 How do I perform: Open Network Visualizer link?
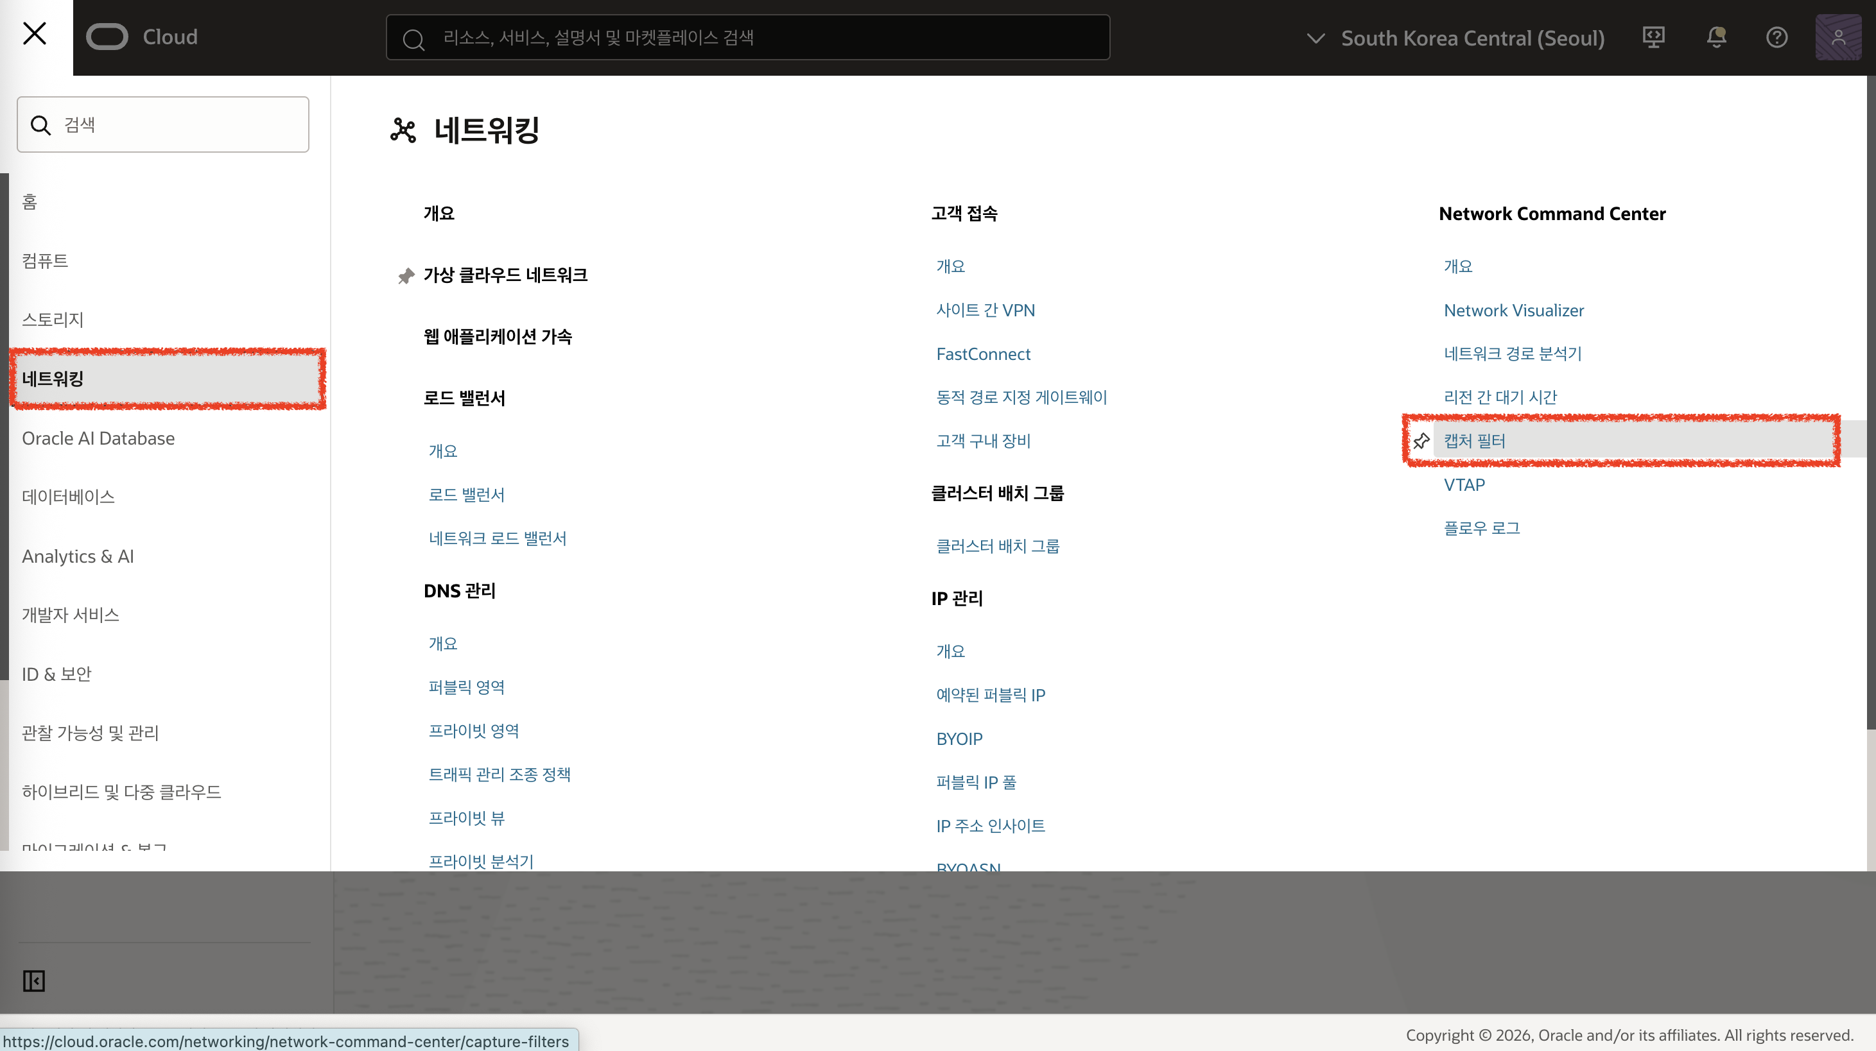point(1514,310)
